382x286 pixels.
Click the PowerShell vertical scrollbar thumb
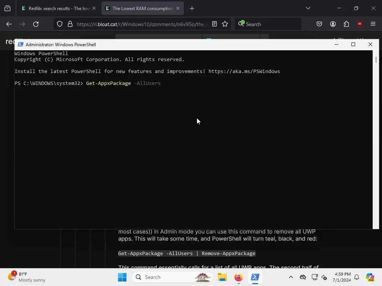tap(376, 60)
